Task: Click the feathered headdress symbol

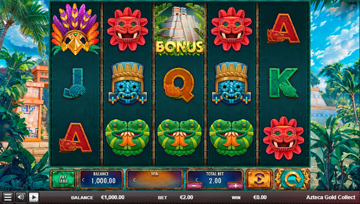Action: click(x=75, y=29)
